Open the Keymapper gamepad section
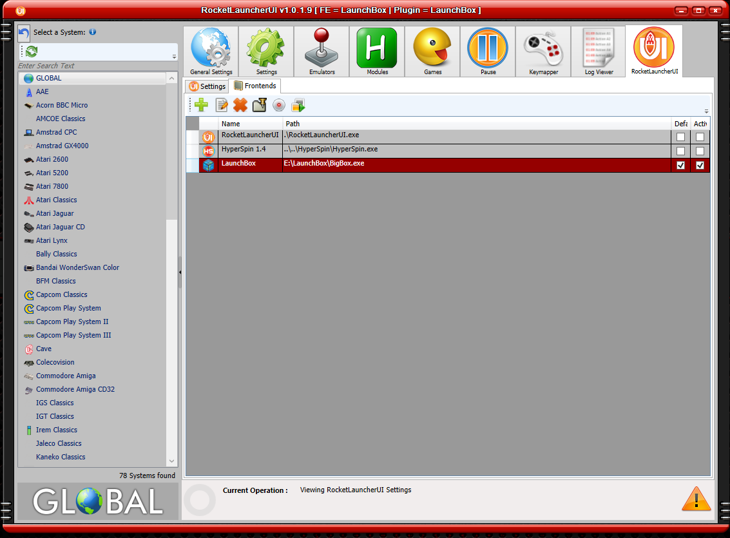The image size is (730, 538). [543, 51]
